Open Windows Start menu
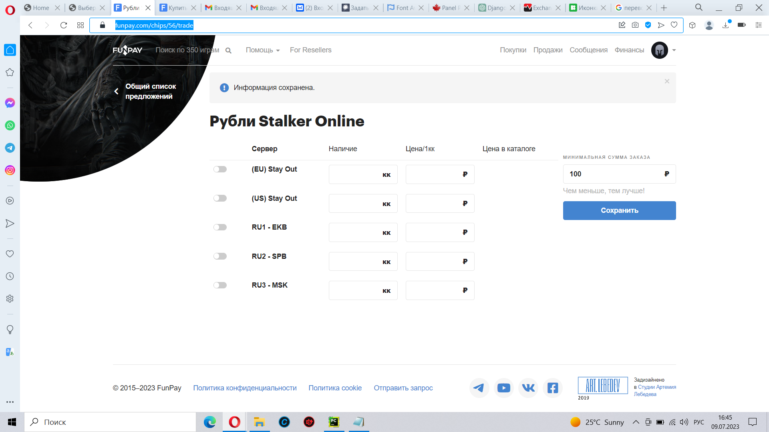 click(x=12, y=422)
